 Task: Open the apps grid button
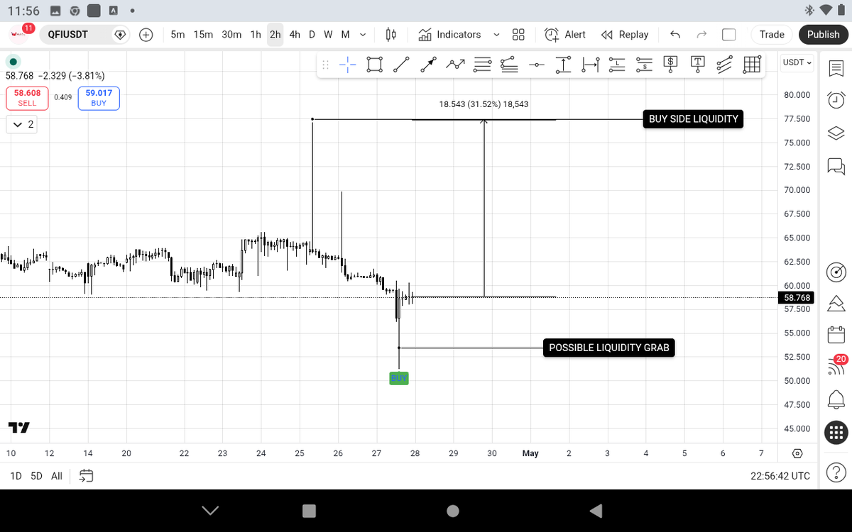[x=836, y=432]
